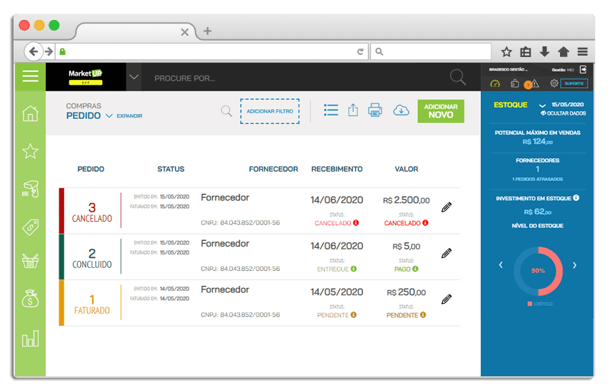The width and height of the screenshot is (610, 392).
Task: Toggle Ocultar Dados visibility
Action: 563,113
